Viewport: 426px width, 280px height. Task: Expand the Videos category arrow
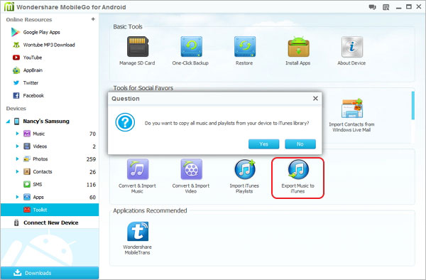pos(17,146)
